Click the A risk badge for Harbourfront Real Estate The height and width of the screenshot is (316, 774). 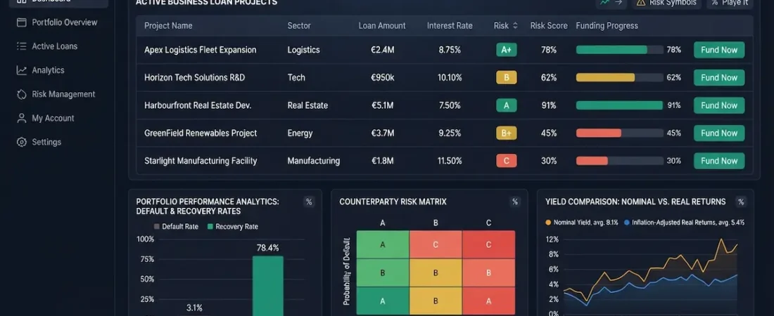(507, 105)
